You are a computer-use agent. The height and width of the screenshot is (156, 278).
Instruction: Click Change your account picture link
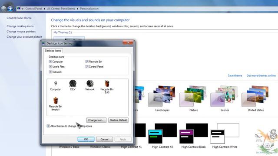pos(24,37)
